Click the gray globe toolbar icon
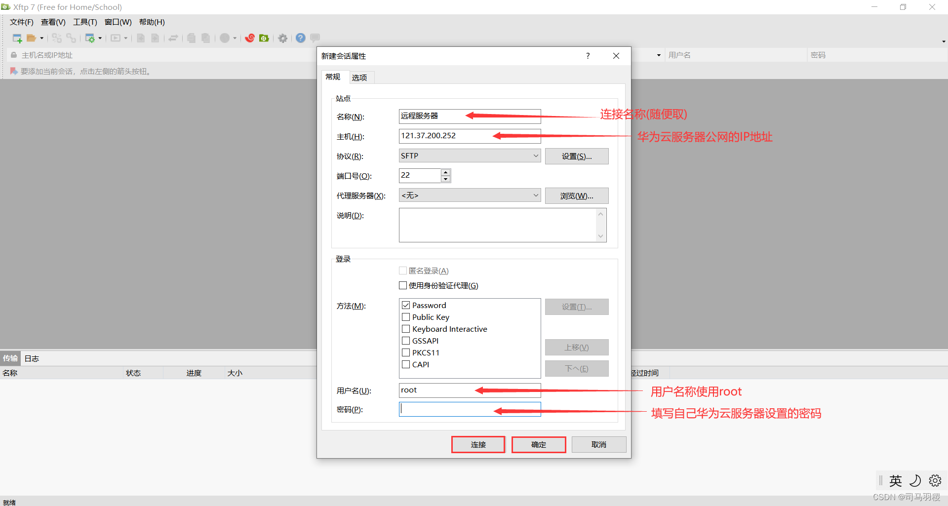 (225, 38)
